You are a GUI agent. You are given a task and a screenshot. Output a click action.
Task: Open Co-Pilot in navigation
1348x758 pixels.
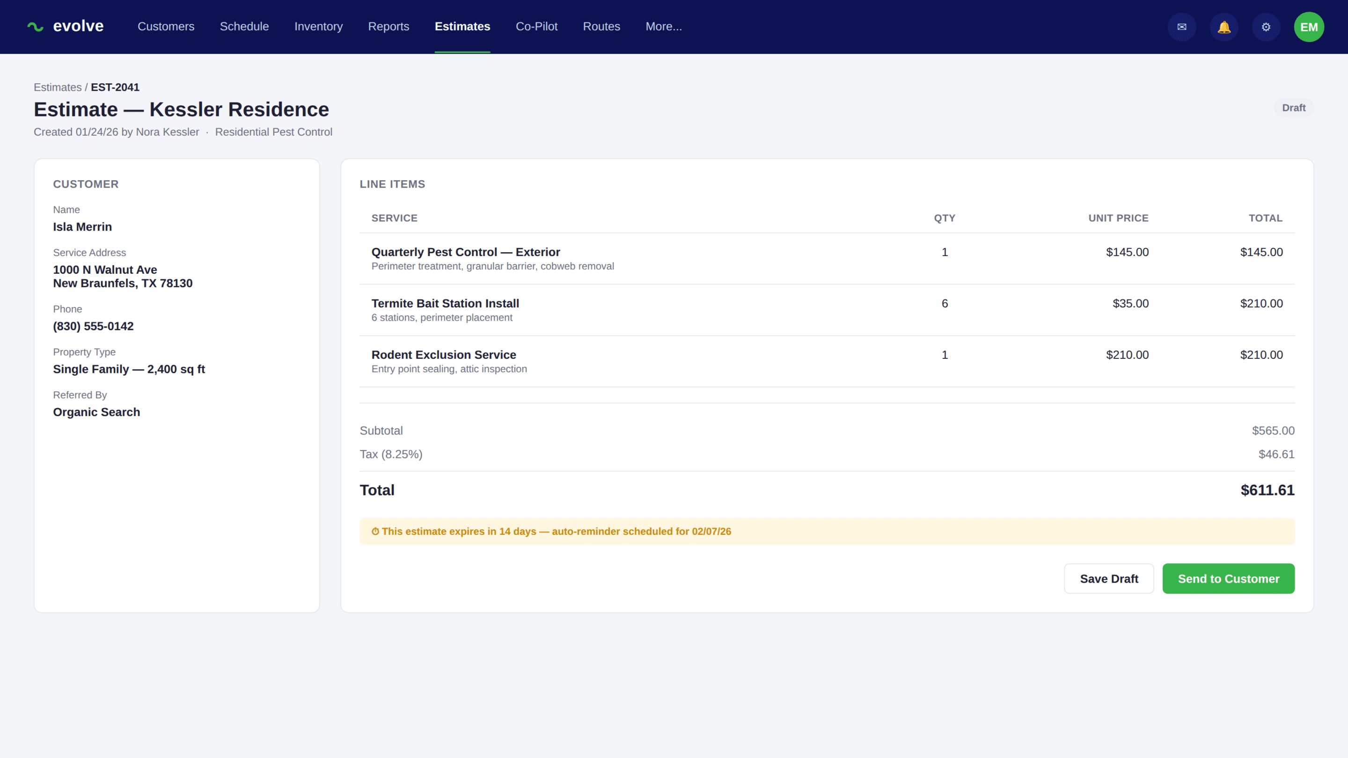[x=537, y=26]
